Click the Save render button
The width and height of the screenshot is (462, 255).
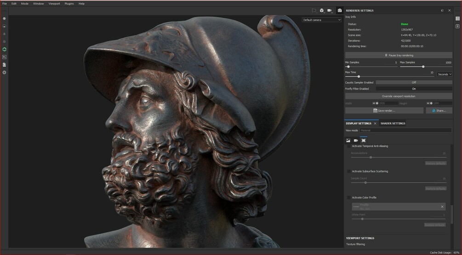(384, 110)
